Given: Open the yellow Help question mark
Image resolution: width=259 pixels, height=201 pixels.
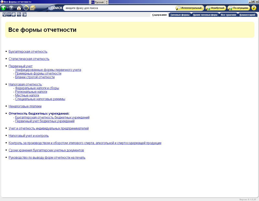Looking at the screenshot, I should (253, 8).
